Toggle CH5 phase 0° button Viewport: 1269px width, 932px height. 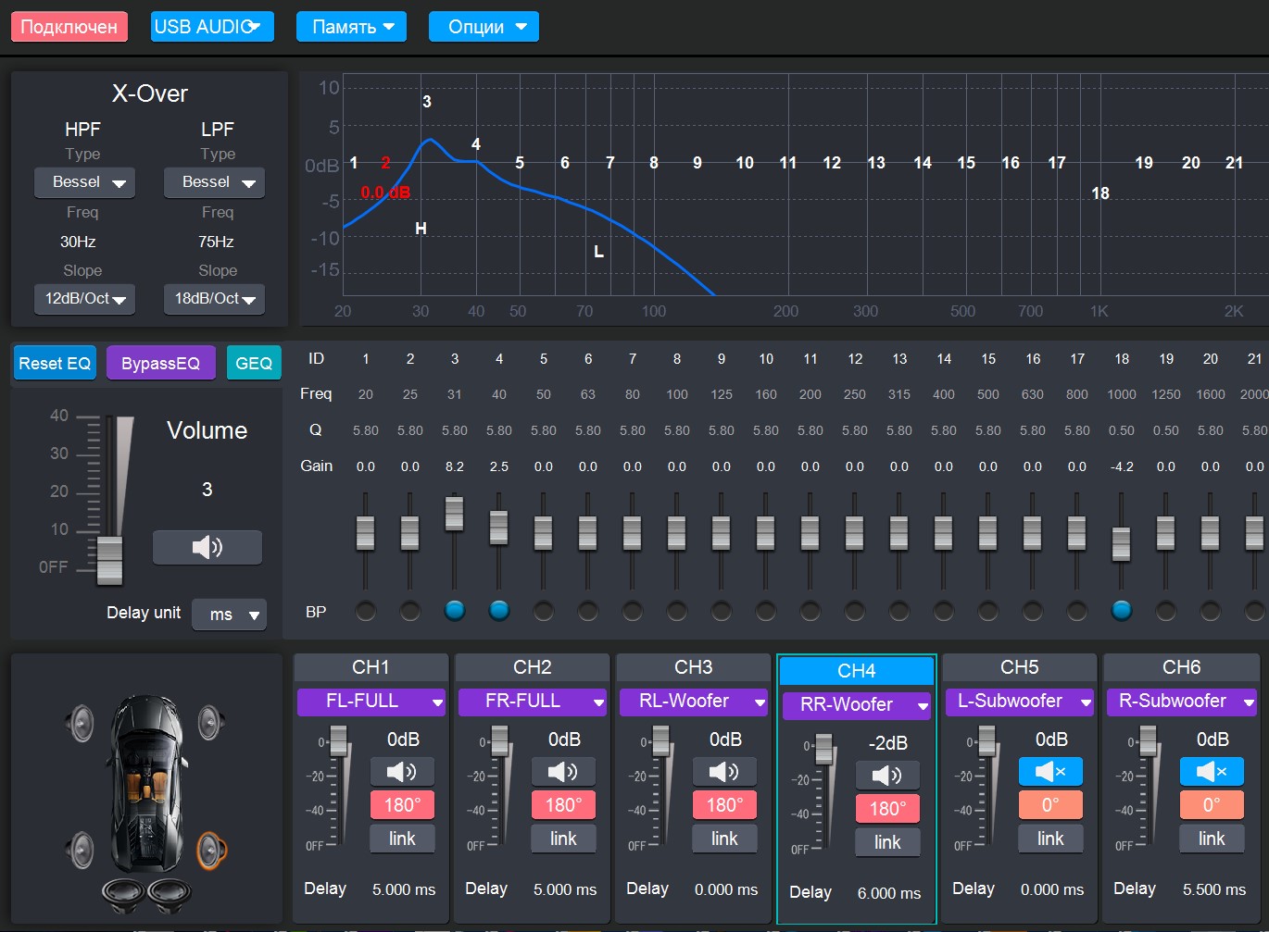coord(1050,805)
